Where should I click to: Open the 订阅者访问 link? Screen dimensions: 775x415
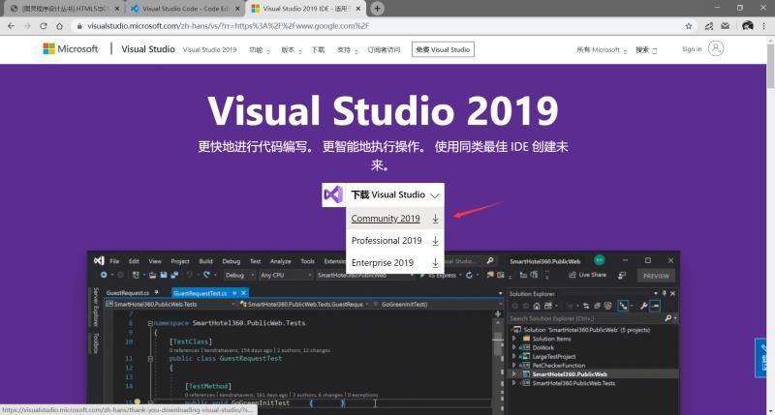pyautogui.click(x=384, y=50)
